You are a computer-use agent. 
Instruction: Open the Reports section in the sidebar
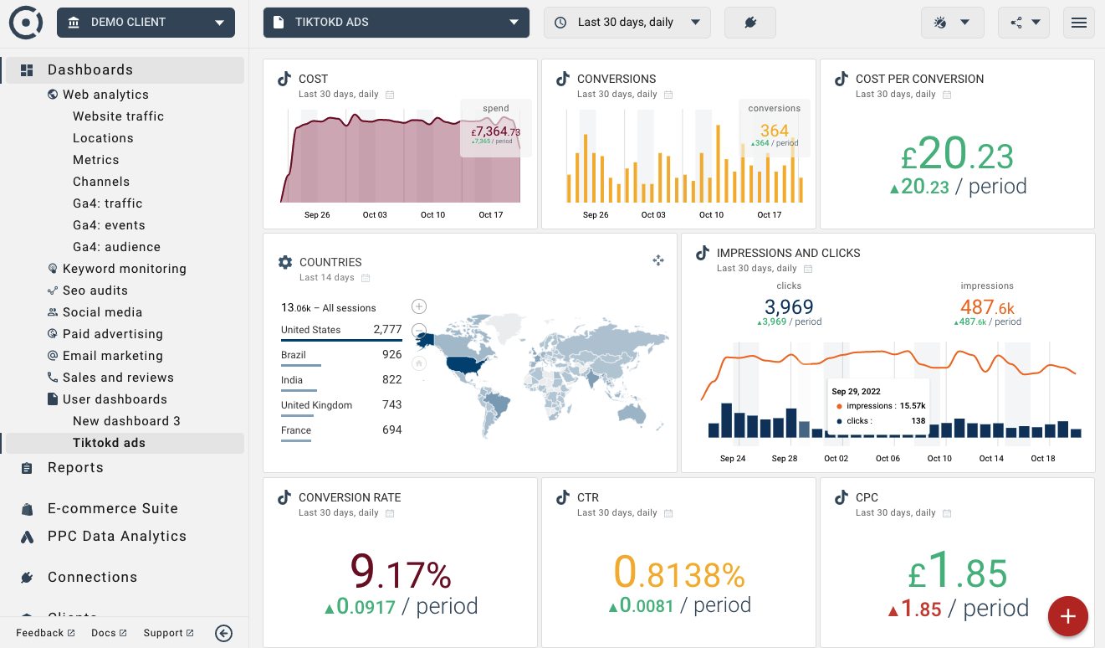pyautogui.click(x=75, y=468)
